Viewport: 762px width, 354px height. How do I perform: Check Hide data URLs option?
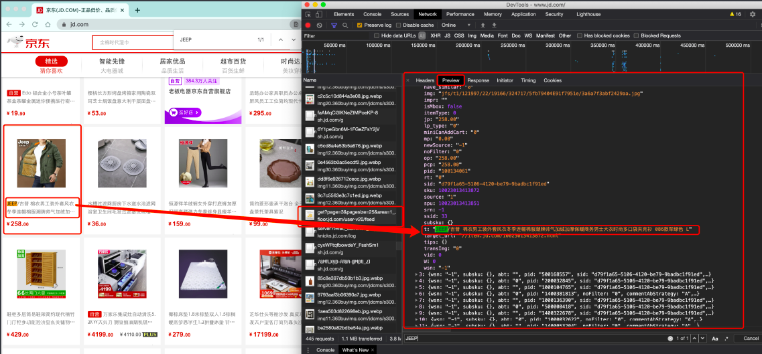click(377, 36)
